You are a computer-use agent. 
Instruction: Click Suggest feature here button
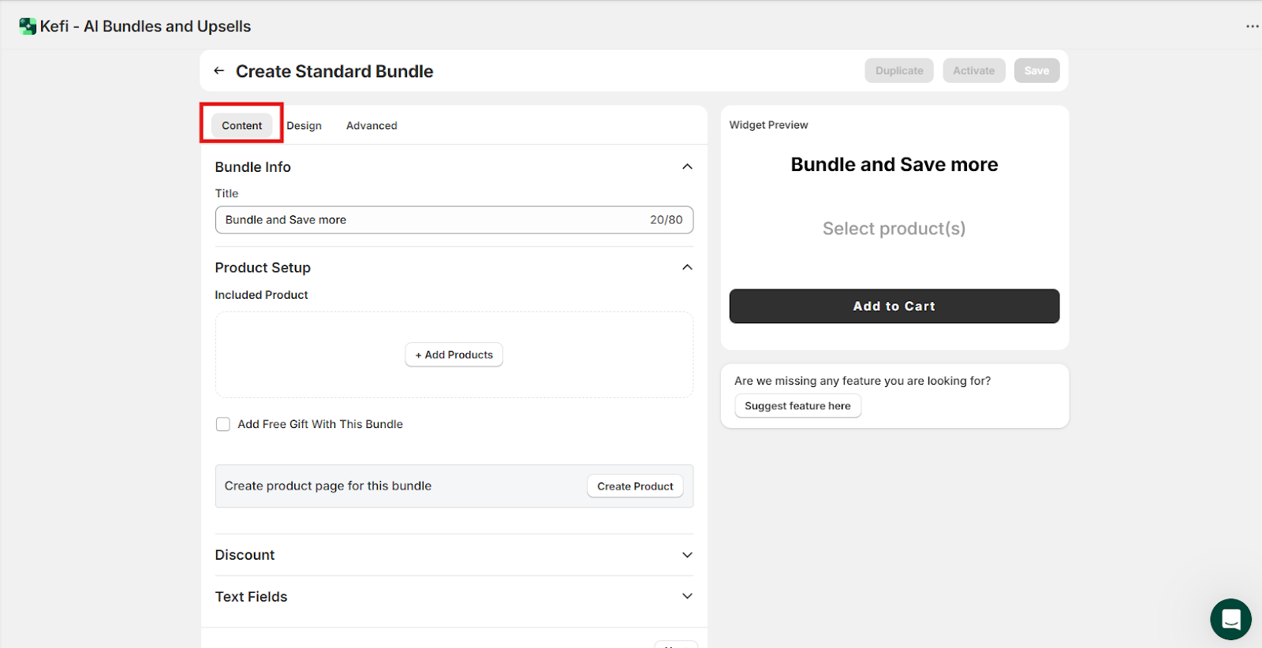pyautogui.click(x=797, y=406)
